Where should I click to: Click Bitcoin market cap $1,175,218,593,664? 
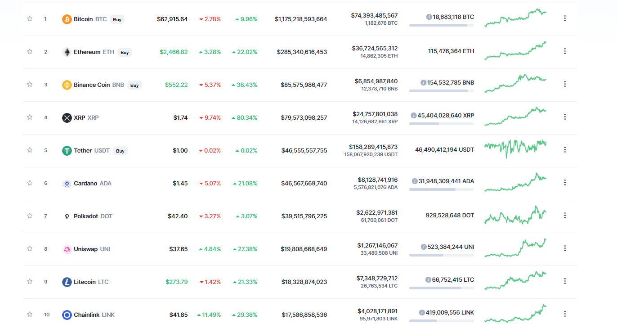point(301,19)
